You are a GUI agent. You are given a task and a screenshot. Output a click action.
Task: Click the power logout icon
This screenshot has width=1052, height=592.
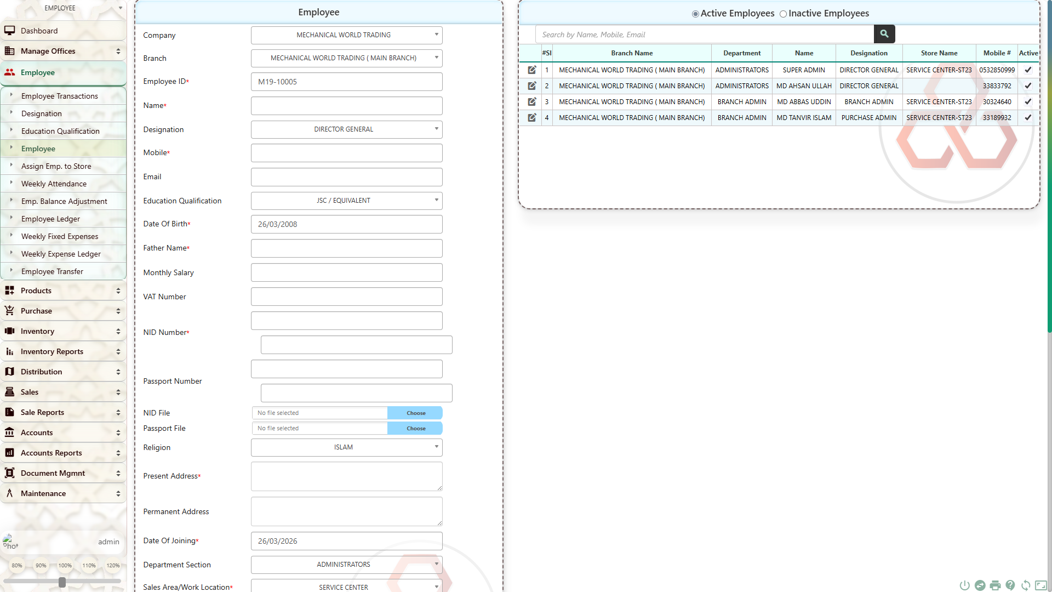(x=964, y=585)
